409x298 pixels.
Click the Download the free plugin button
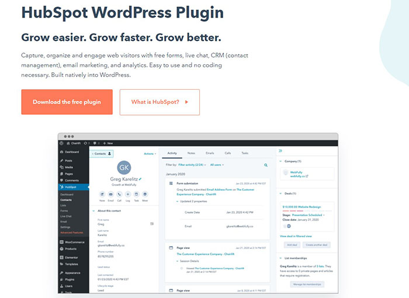[x=67, y=102]
